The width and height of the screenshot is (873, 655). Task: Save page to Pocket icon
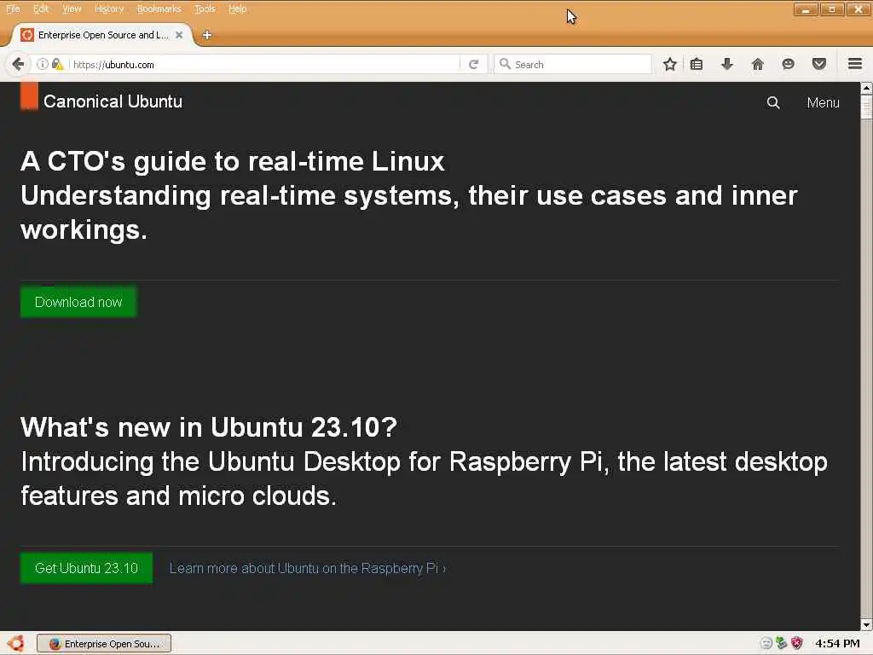[818, 65]
